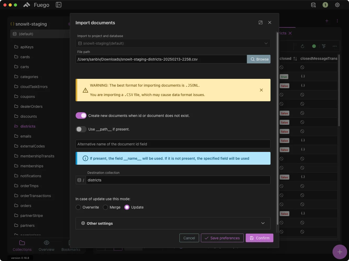This screenshot has width=349, height=261.
Task: Open the filter icon above the table
Action: click(324, 46)
